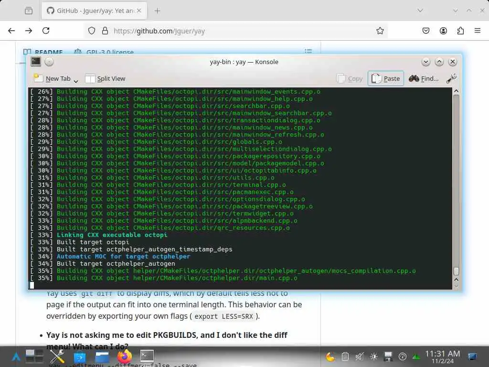Image resolution: width=489 pixels, height=367 pixels.
Task: Open Konsole's wrench settings menu
Action: point(451,78)
